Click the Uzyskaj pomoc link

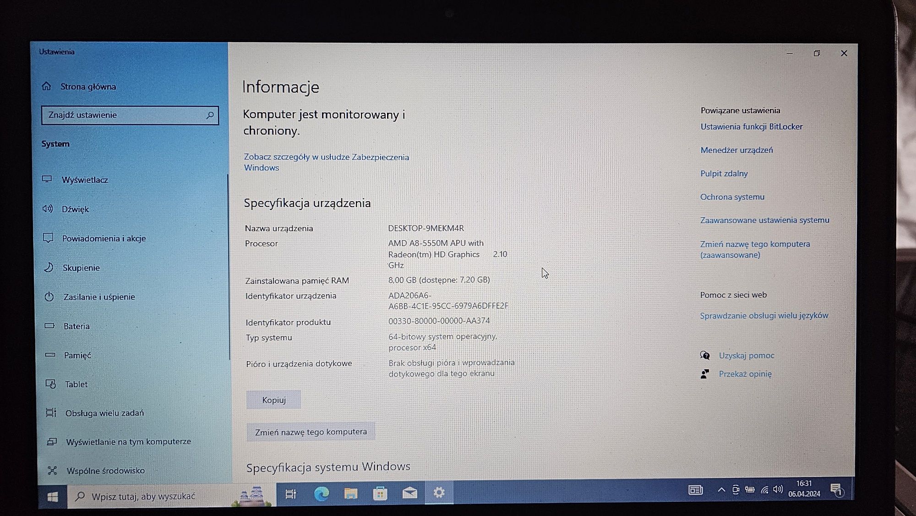[747, 356]
